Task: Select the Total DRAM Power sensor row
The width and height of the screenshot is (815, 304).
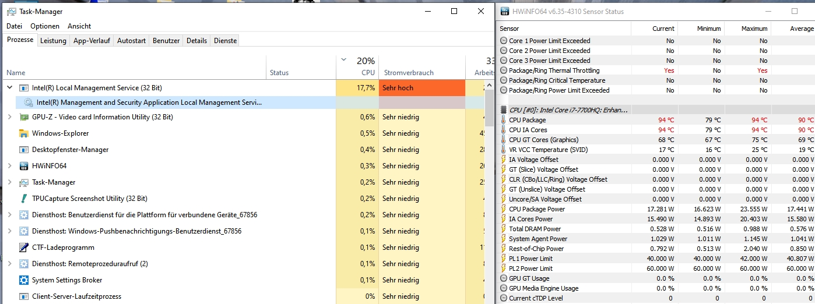Action: (x=656, y=229)
